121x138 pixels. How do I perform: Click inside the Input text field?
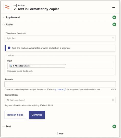click(x=60, y=66)
